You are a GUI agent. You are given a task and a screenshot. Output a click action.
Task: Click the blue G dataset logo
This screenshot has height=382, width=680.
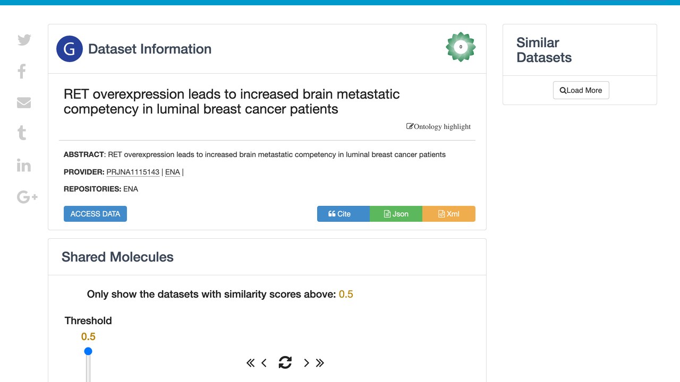click(70, 49)
